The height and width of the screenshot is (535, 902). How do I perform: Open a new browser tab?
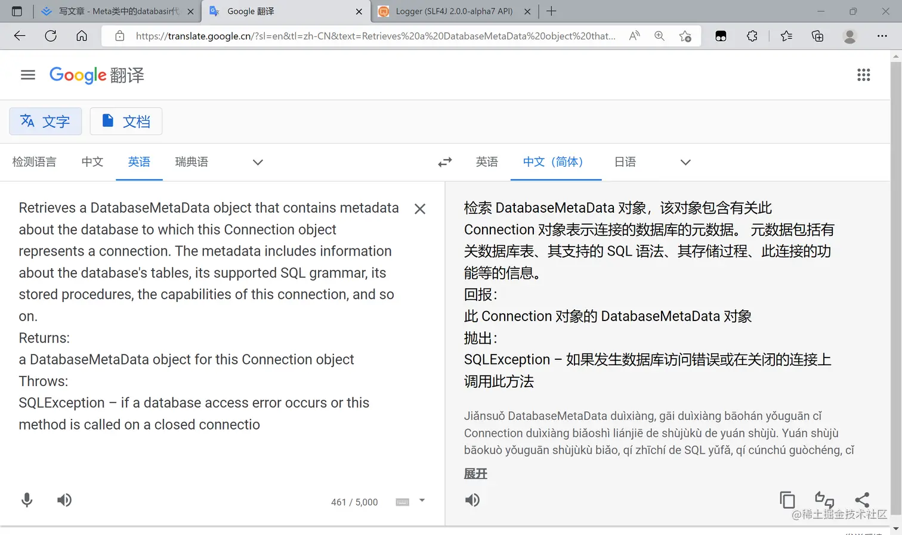[552, 11]
